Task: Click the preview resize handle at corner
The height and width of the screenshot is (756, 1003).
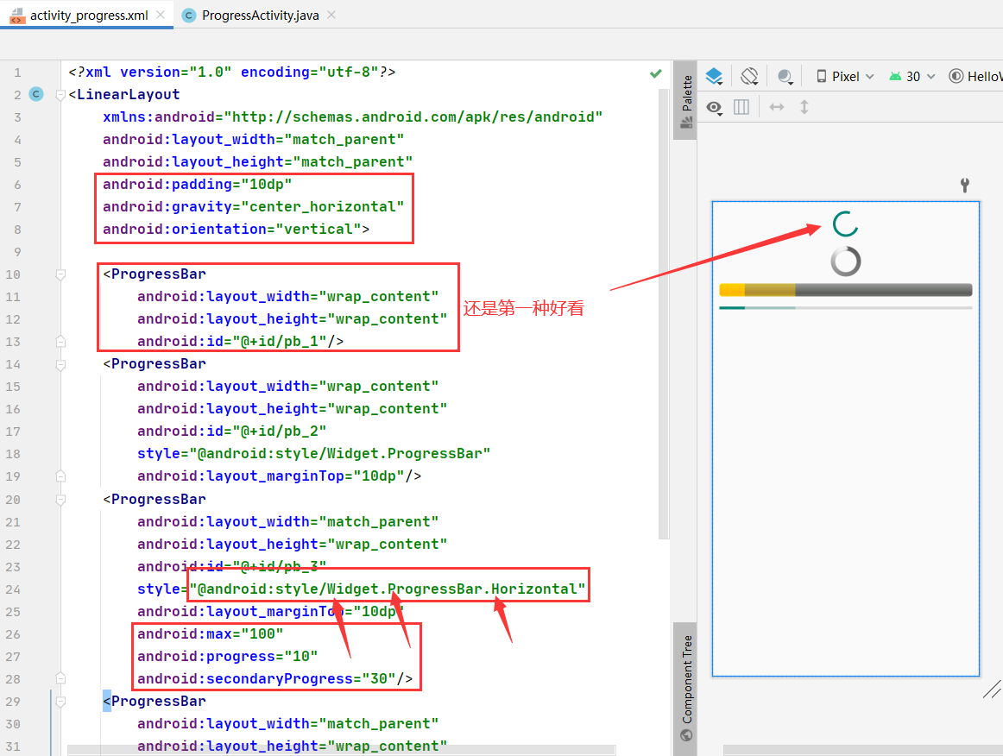Action: (x=992, y=690)
